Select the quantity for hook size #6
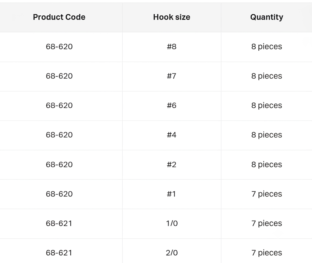This screenshot has width=312, height=263. coord(267,106)
